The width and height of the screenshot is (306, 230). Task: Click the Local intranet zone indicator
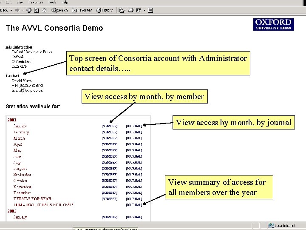click(x=282, y=226)
